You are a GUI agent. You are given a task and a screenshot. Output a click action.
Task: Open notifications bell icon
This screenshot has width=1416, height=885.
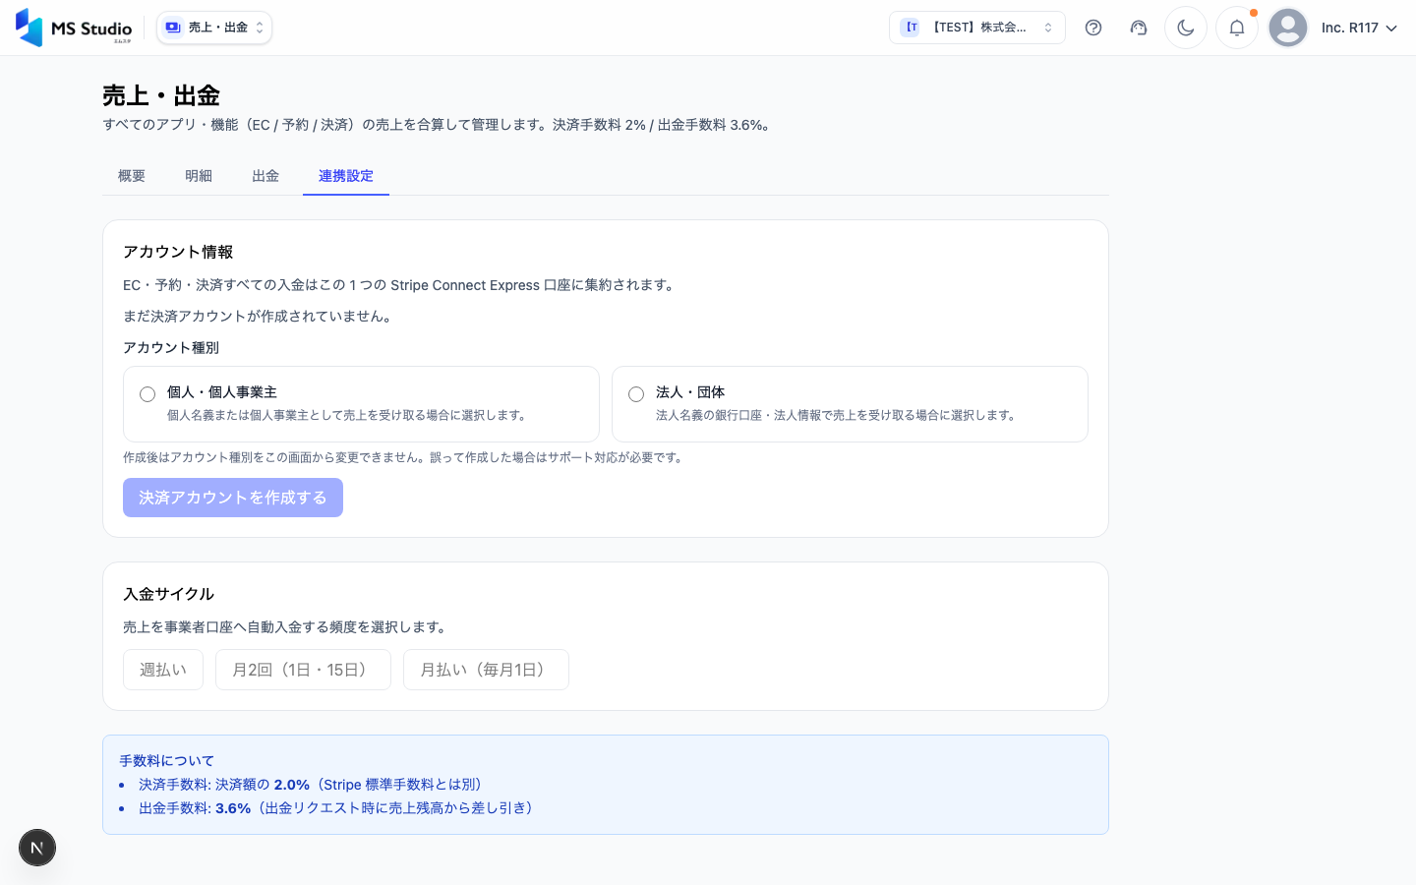coord(1237,28)
